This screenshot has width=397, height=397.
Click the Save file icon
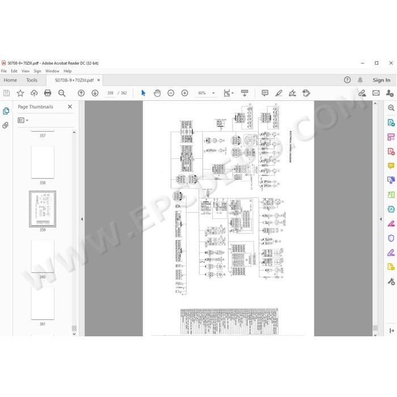pos(7,93)
